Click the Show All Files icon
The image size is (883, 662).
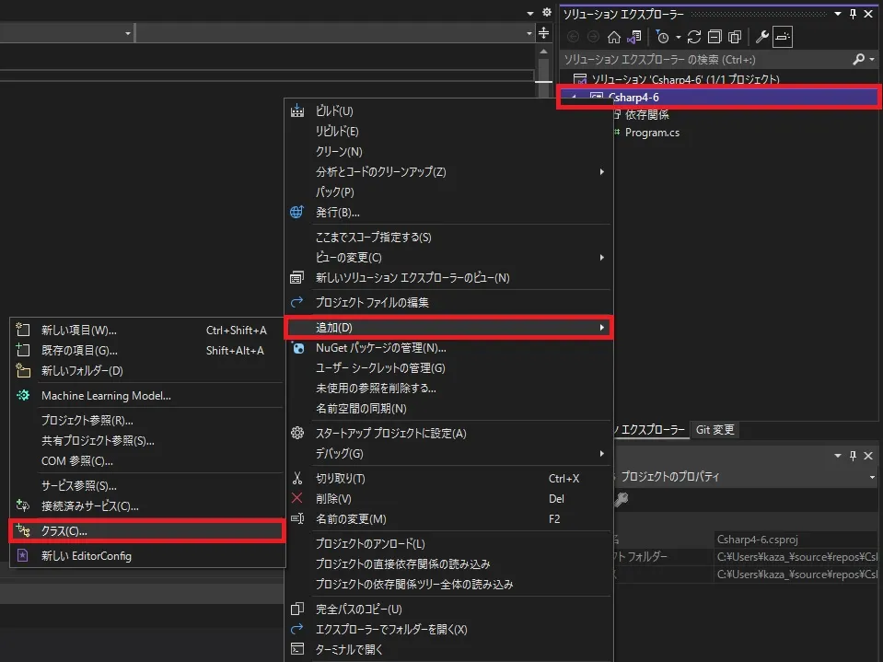(x=734, y=37)
